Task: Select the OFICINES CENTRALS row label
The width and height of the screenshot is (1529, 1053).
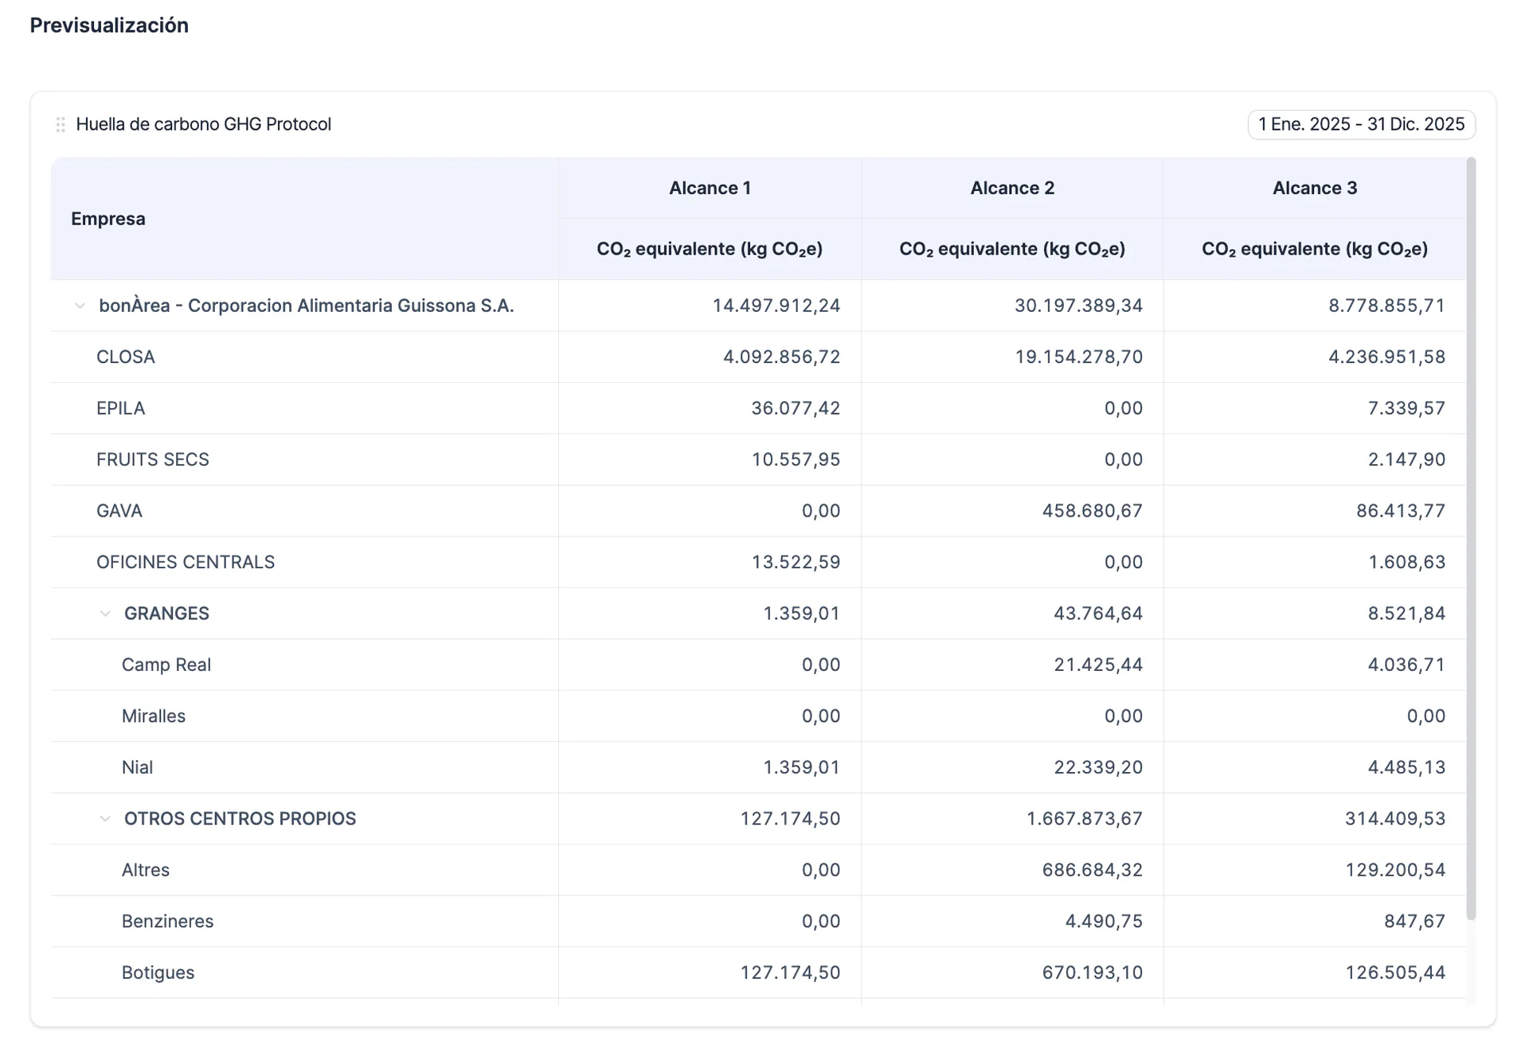Action: (186, 562)
